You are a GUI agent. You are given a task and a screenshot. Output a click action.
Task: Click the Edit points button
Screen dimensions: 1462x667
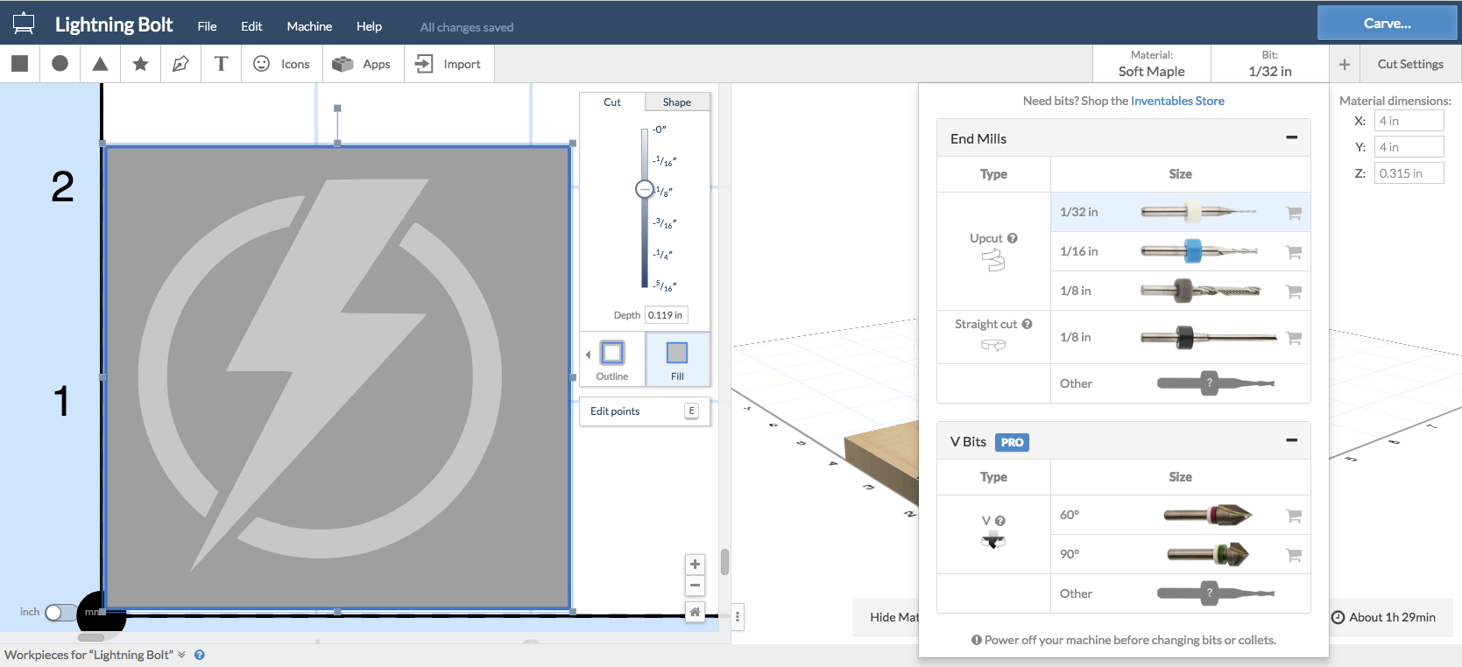tap(645, 411)
